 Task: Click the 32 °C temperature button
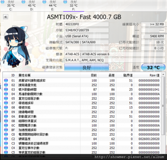tap(153, 67)
